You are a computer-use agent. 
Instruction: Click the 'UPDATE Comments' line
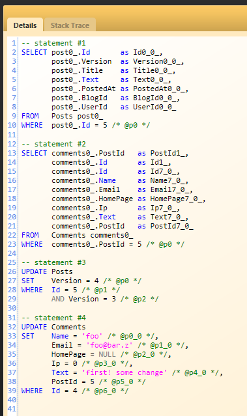pos(53,327)
